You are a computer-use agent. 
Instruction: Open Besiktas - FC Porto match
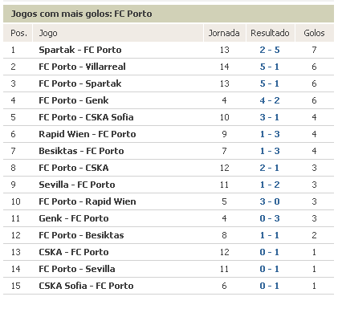tap(81, 151)
